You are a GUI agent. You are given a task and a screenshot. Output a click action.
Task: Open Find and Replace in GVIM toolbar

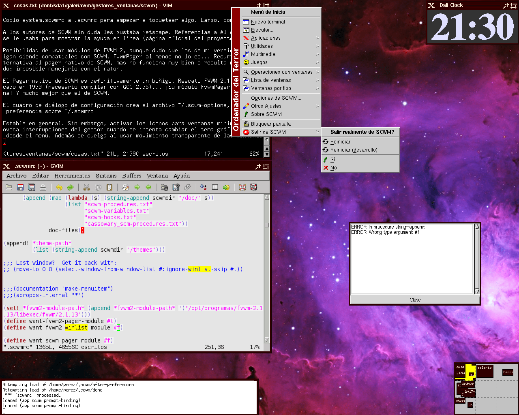click(x=126, y=187)
